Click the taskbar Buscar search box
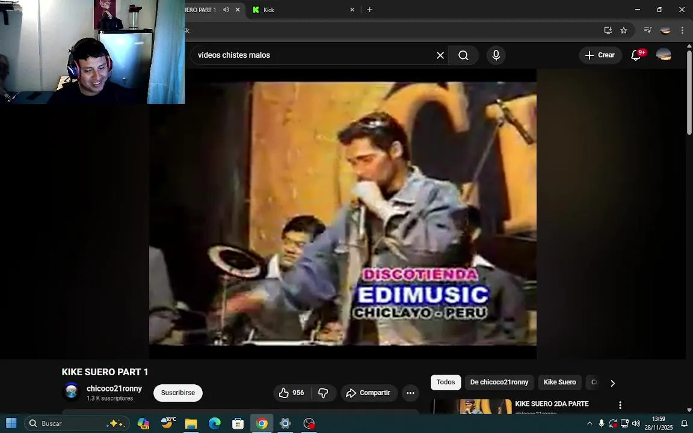This screenshot has height=433, width=693. pyautogui.click(x=77, y=423)
